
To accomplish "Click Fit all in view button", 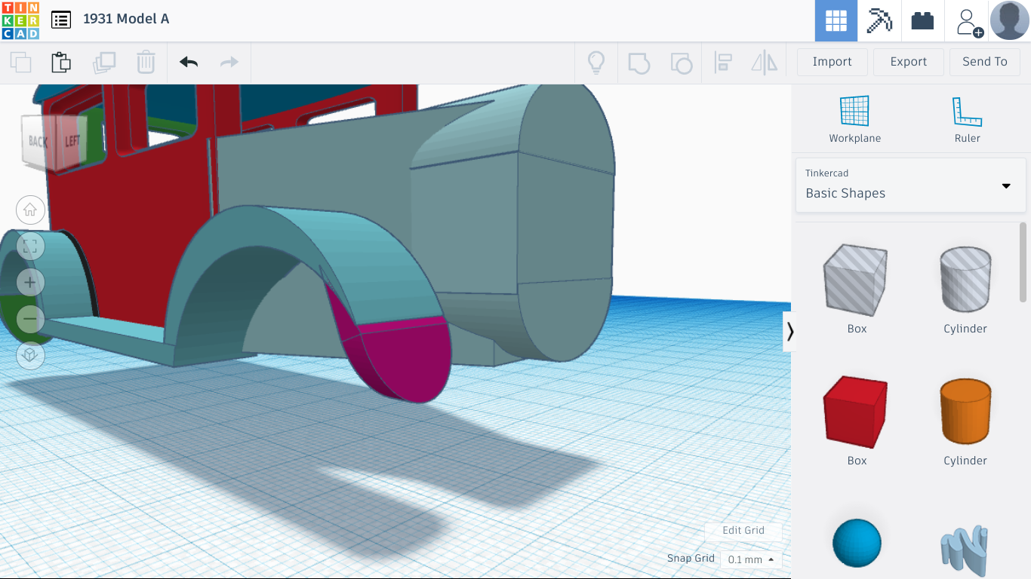I will point(30,246).
